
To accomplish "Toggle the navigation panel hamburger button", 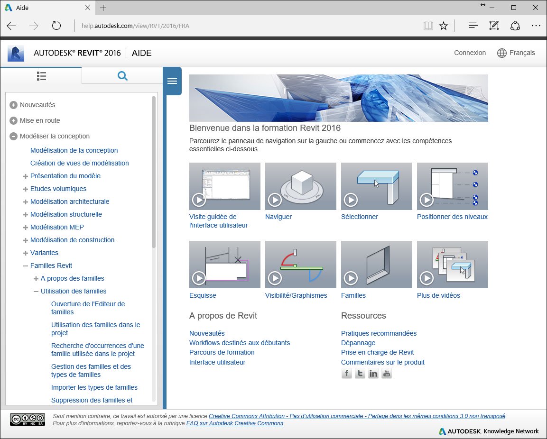I will (172, 81).
